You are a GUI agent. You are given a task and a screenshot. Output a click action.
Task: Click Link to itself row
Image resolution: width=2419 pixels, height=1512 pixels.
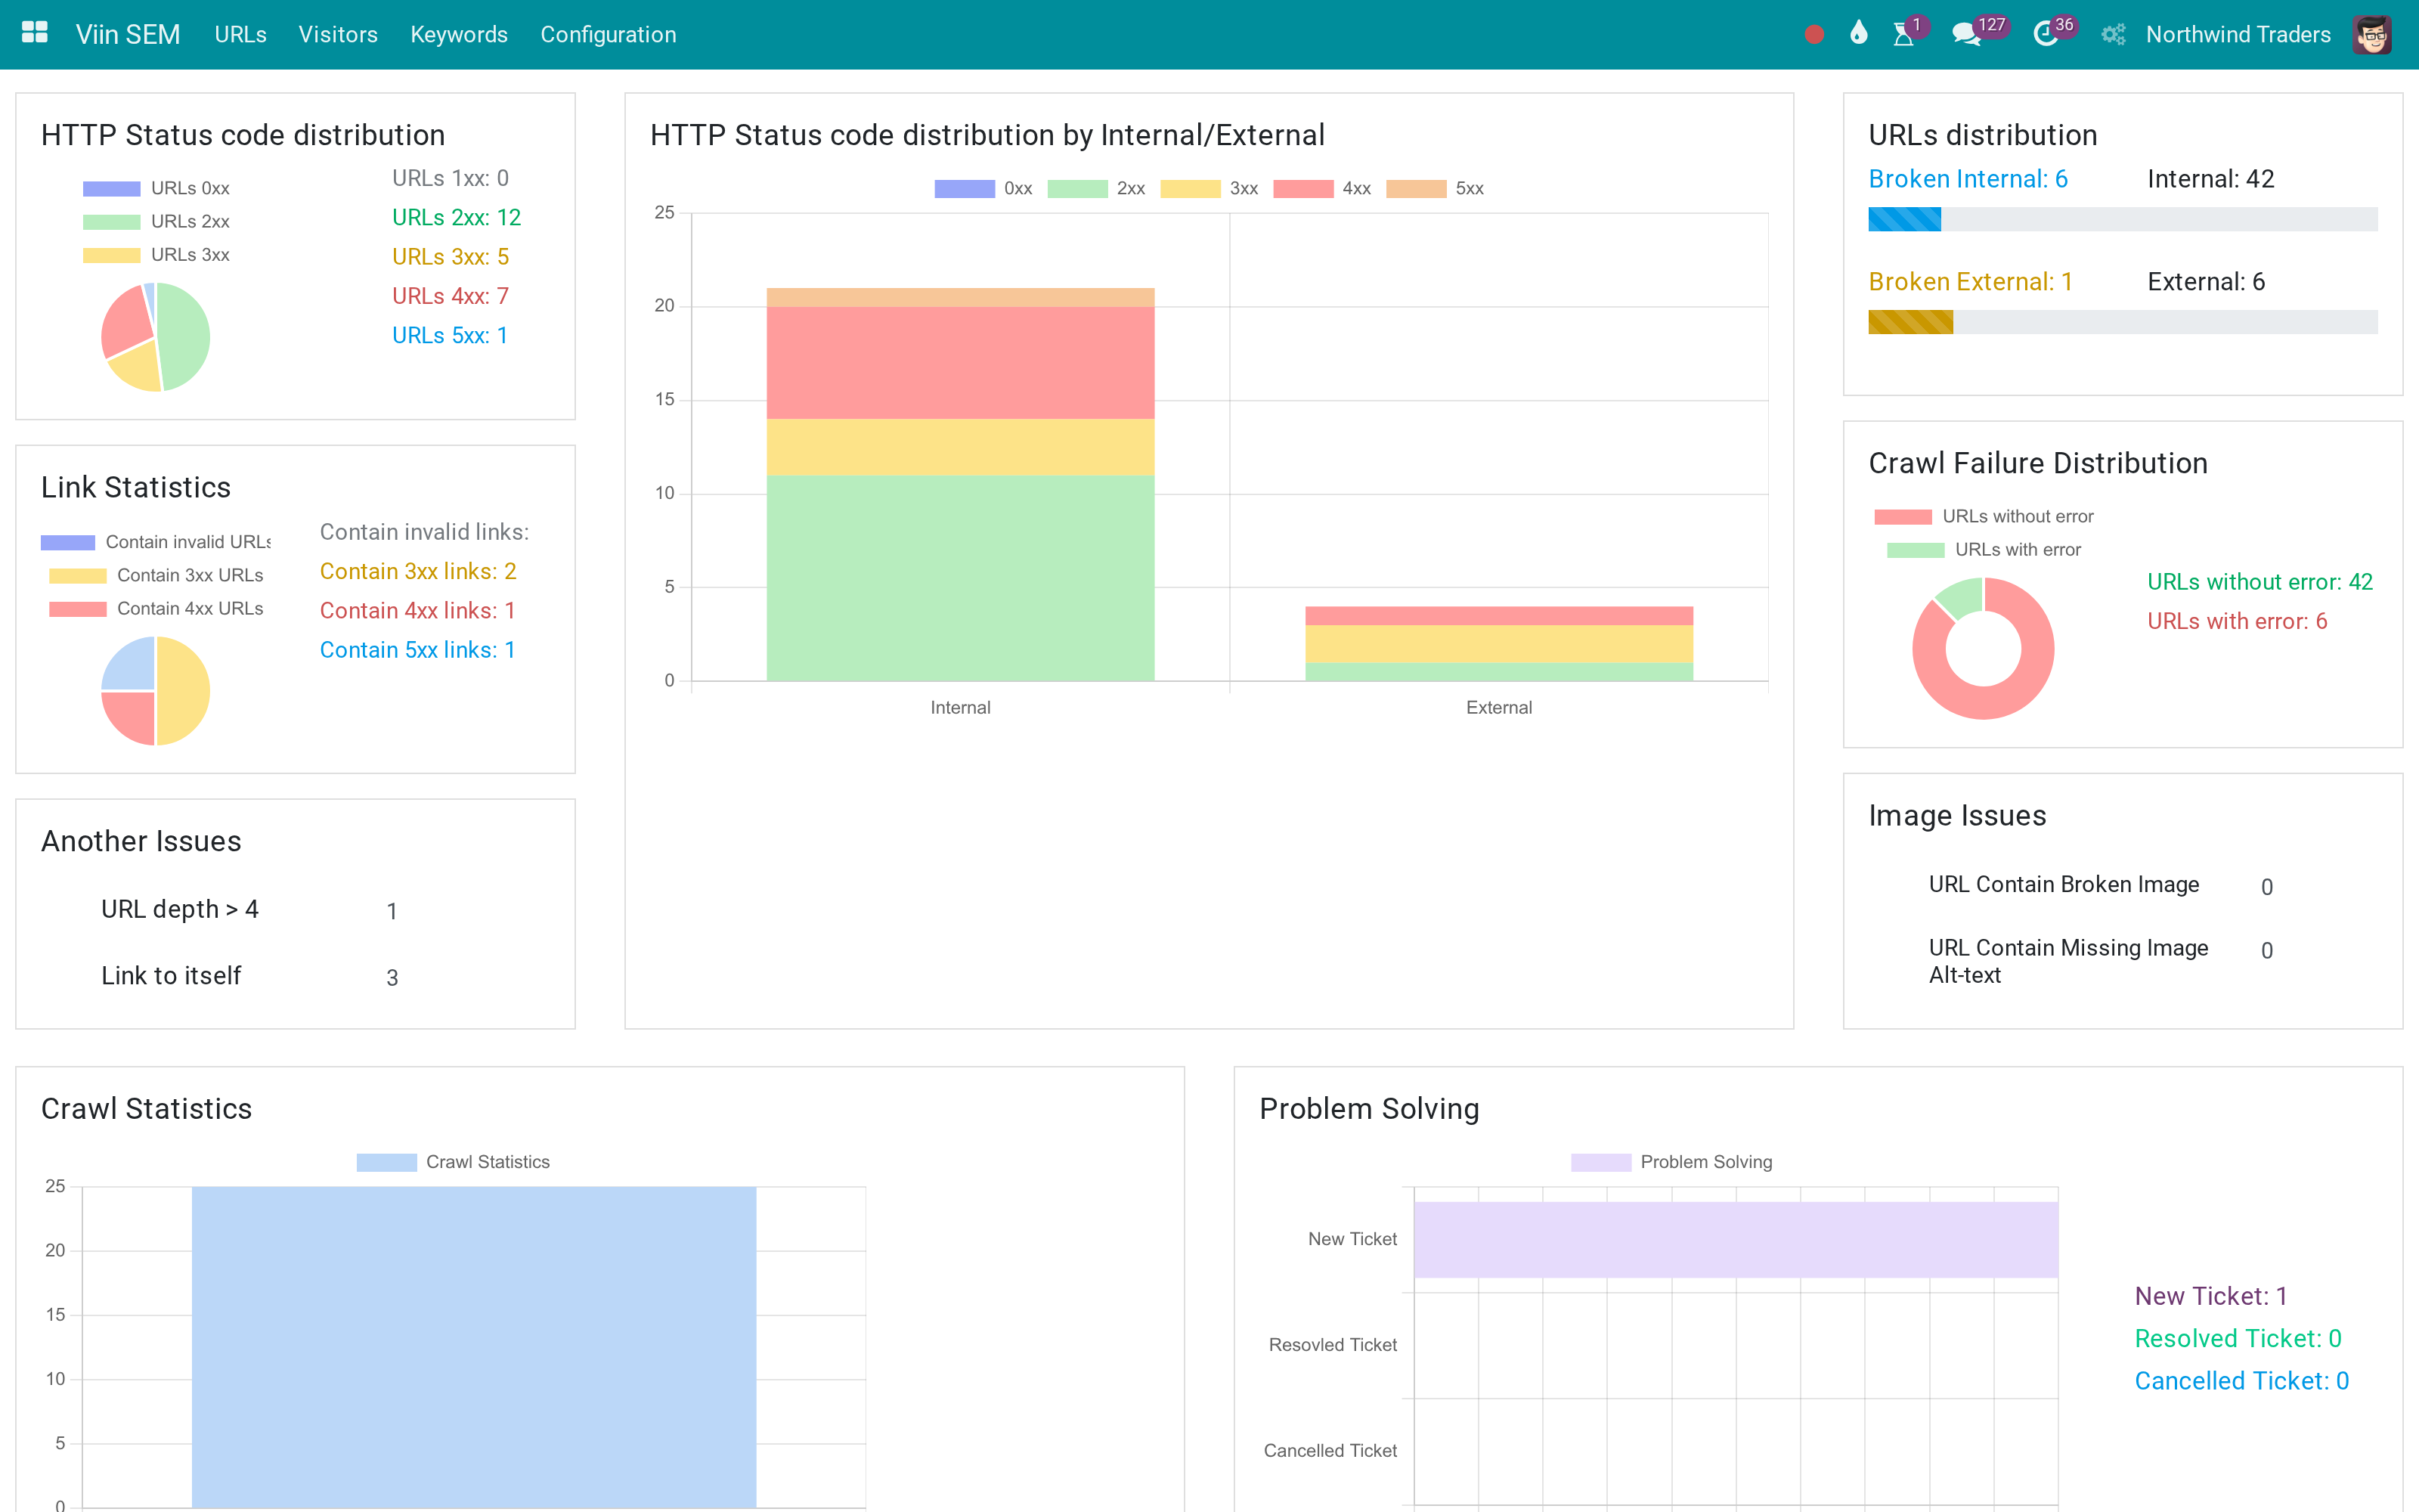[250, 976]
